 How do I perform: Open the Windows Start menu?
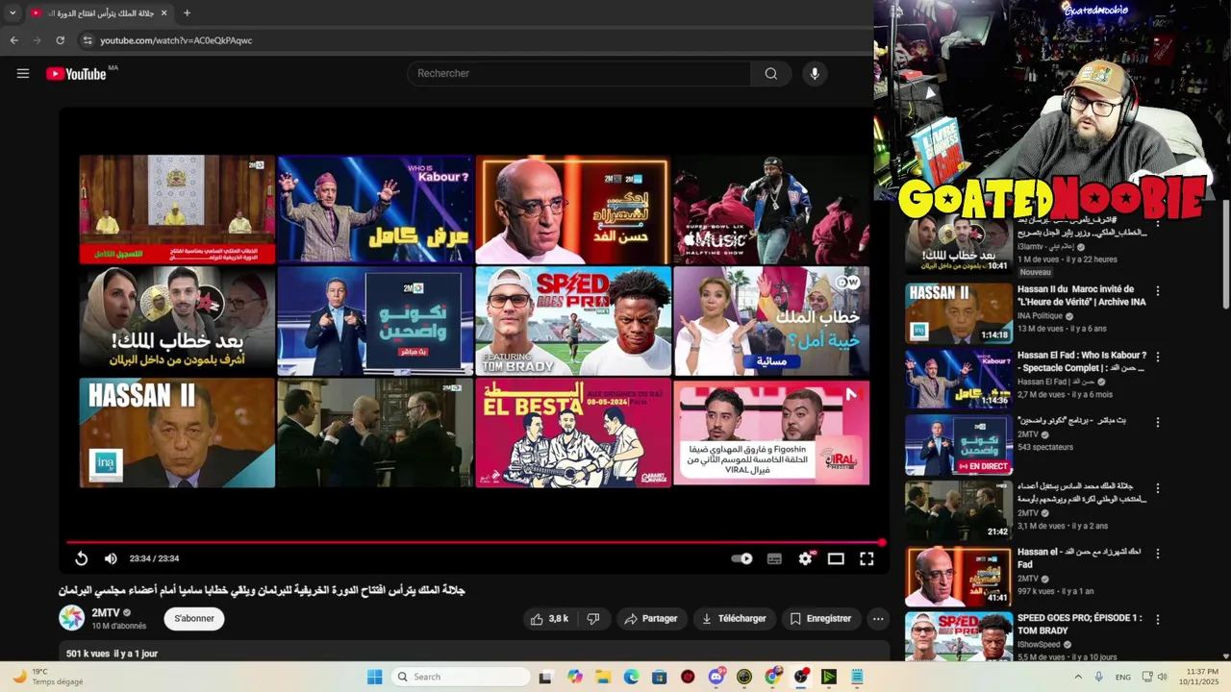pyautogui.click(x=375, y=677)
